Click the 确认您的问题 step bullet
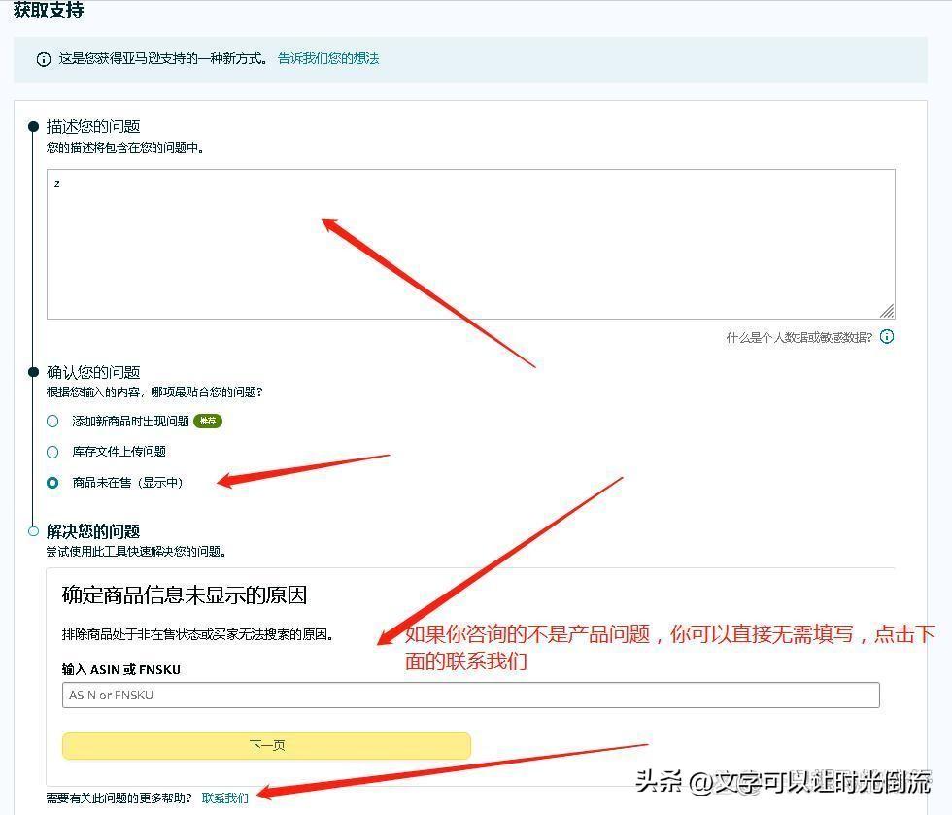This screenshot has width=952, height=815. 33,372
